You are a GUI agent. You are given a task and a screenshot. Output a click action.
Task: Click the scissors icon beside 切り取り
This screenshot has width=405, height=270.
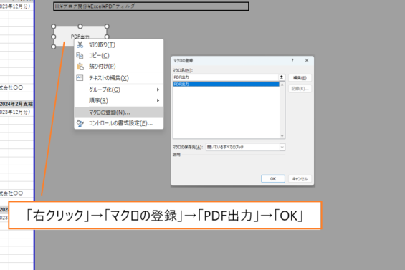pos(80,44)
